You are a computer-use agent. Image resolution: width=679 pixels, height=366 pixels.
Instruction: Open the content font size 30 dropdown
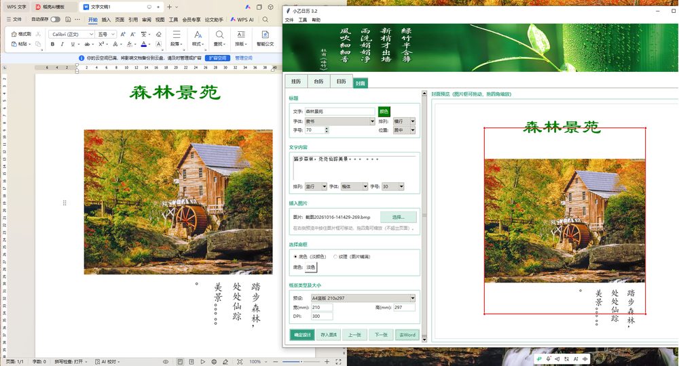(392, 186)
